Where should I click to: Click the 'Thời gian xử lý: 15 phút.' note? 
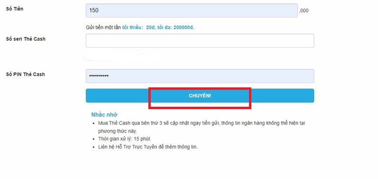(x=125, y=139)
